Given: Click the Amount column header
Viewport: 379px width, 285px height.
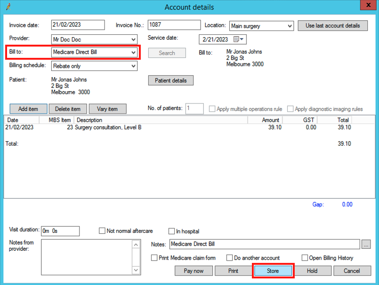Looking at the screenshot, I should tap(265, 120).
